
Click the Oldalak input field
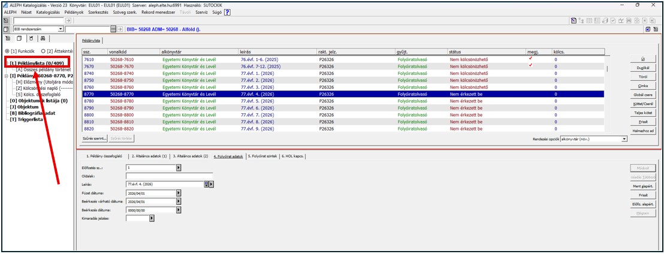[170, 176]
